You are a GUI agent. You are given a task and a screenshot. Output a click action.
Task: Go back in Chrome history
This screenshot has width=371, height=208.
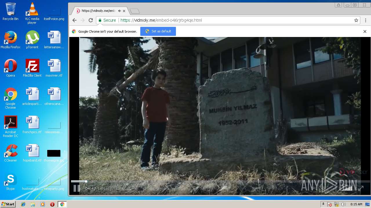pos(74,20)
